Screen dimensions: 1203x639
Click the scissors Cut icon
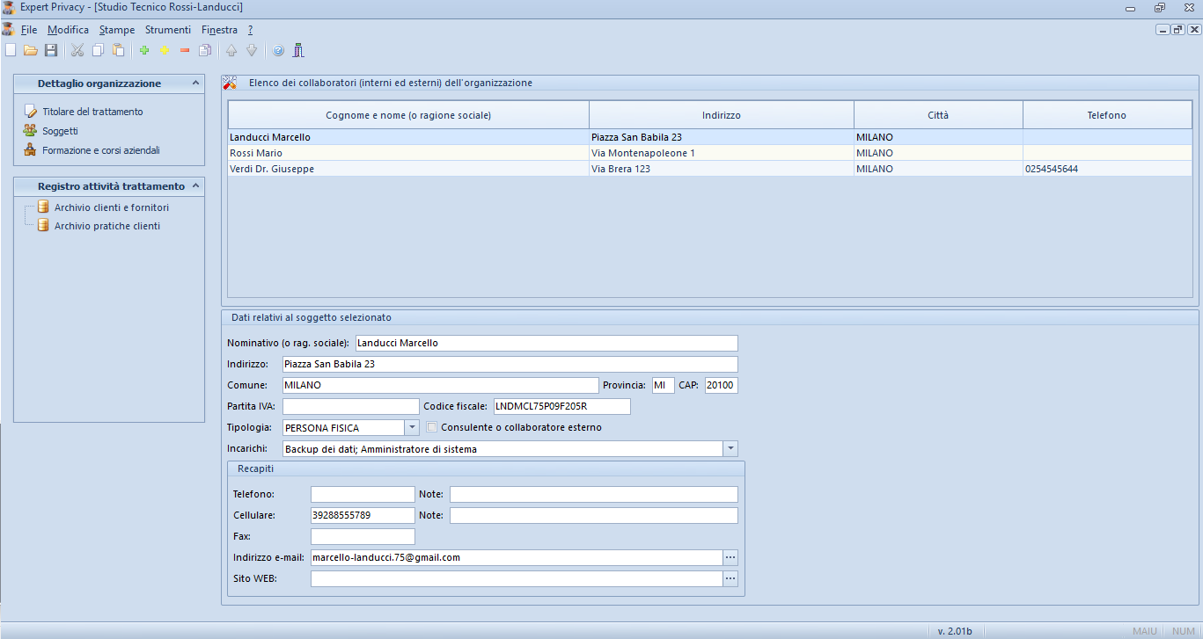[77, 51]
